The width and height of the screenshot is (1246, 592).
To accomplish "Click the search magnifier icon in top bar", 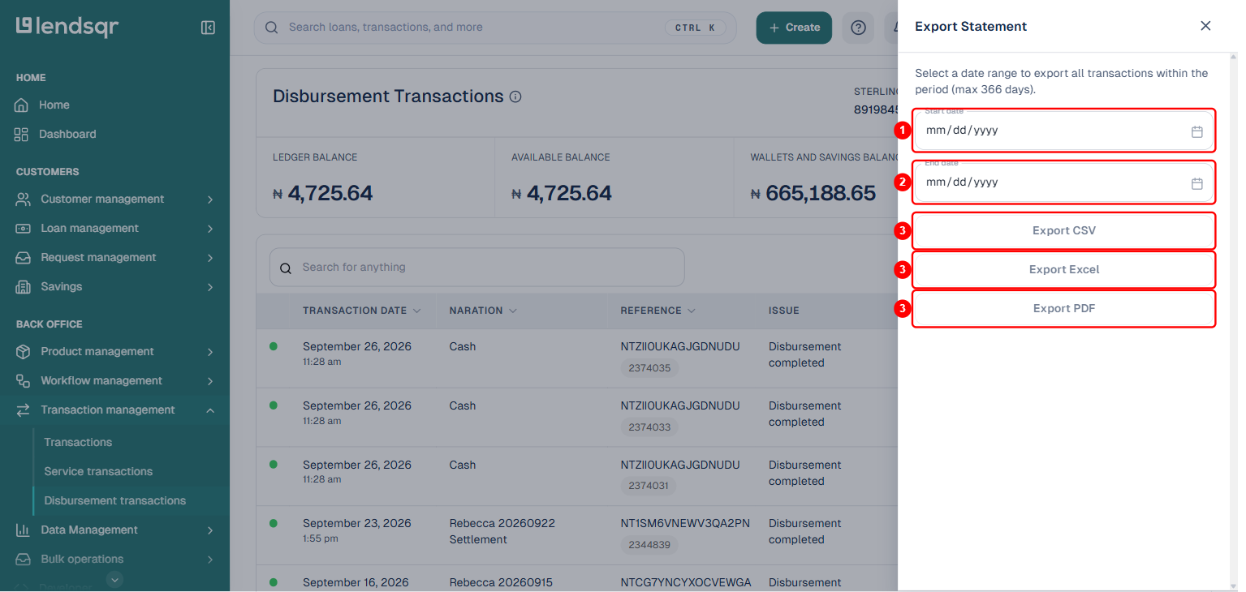I will [272, 28].
